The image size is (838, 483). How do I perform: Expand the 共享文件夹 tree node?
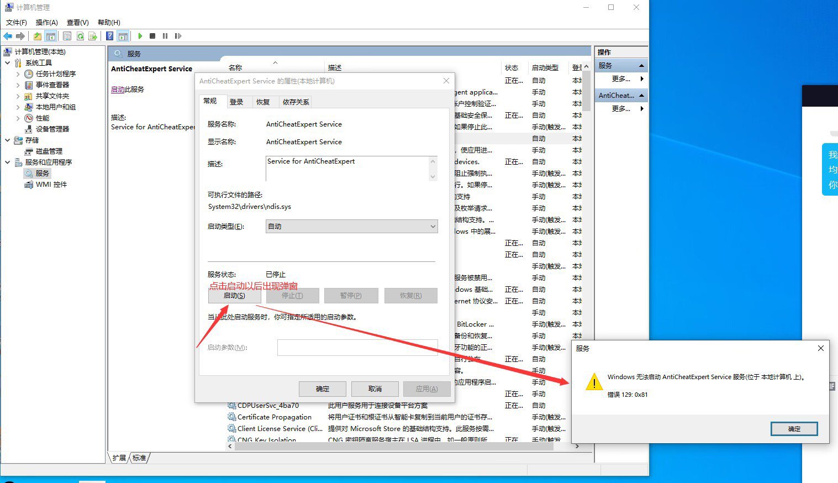point(18,96)
